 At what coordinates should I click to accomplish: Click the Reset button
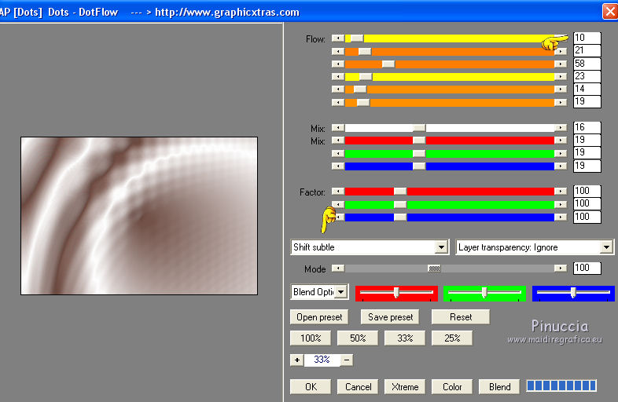pyautogui.click(x=460, y=317)
